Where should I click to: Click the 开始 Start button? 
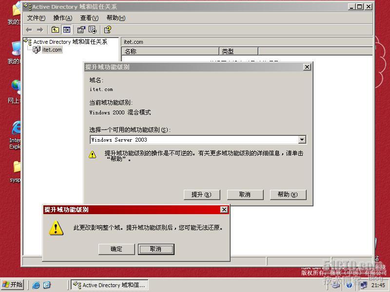(x=13, y=285)
